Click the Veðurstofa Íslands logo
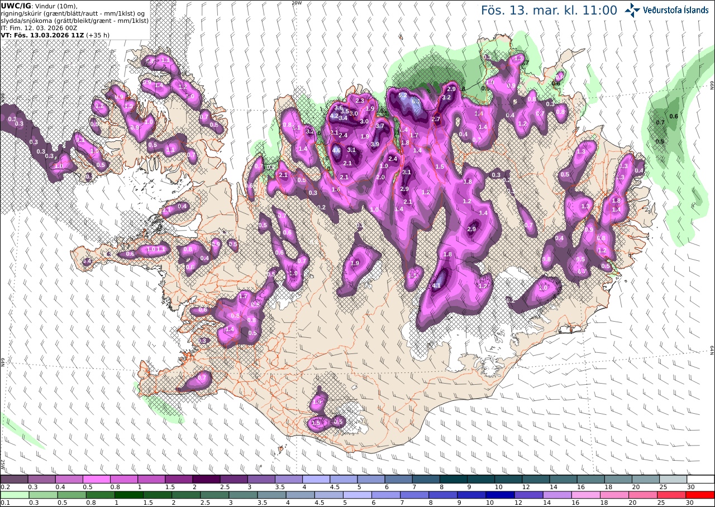715x507 pixels. pos(666,9)
